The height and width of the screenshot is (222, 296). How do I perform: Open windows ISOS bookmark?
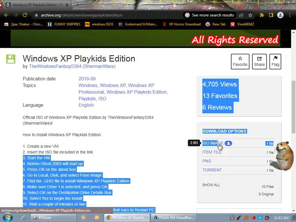point(99,24)
